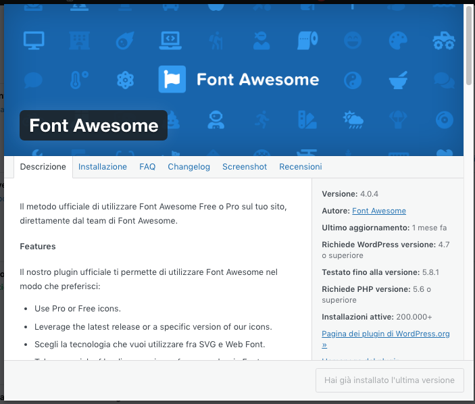Click 'Testato fino alla versione: 5.8.1'

click(380, 272)
